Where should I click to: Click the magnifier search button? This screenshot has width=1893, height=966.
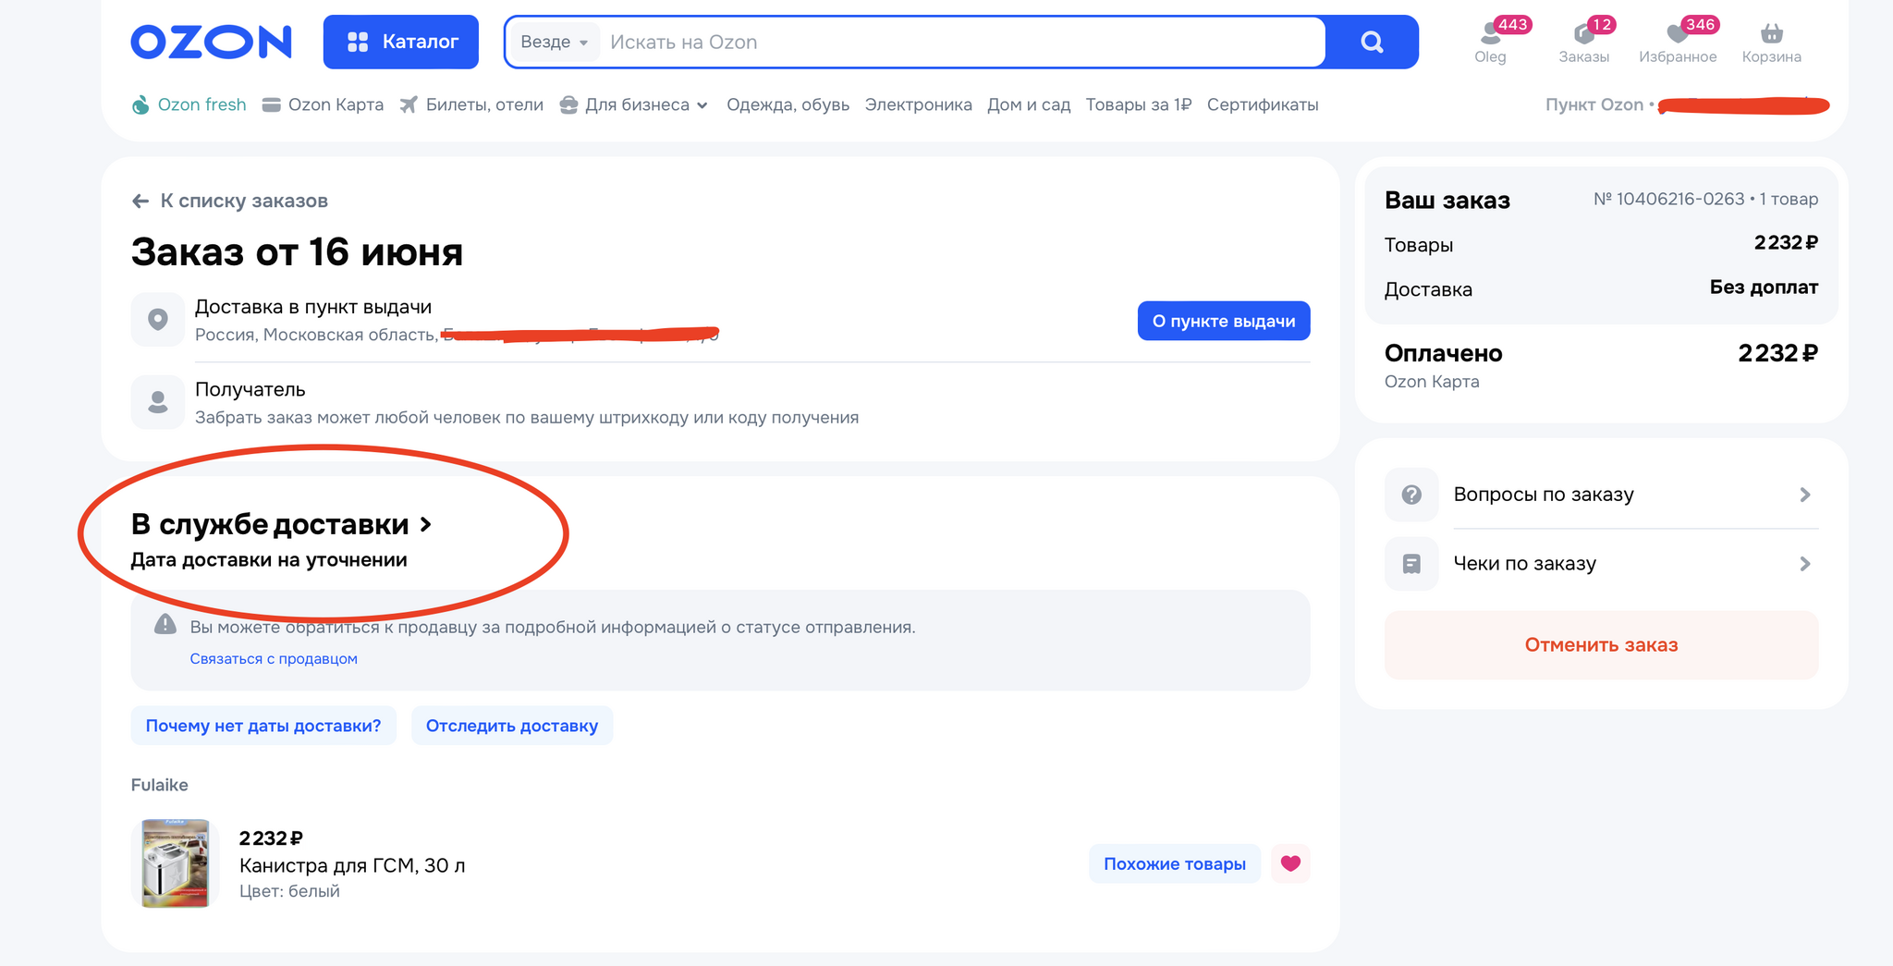[x=1372, y=42]
